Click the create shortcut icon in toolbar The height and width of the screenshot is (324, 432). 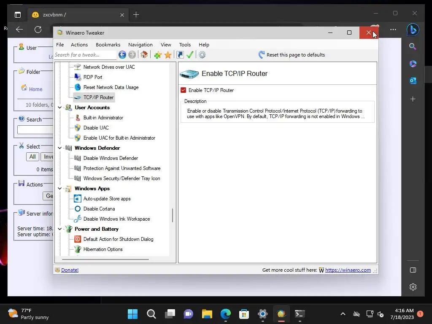pos(180,55)
